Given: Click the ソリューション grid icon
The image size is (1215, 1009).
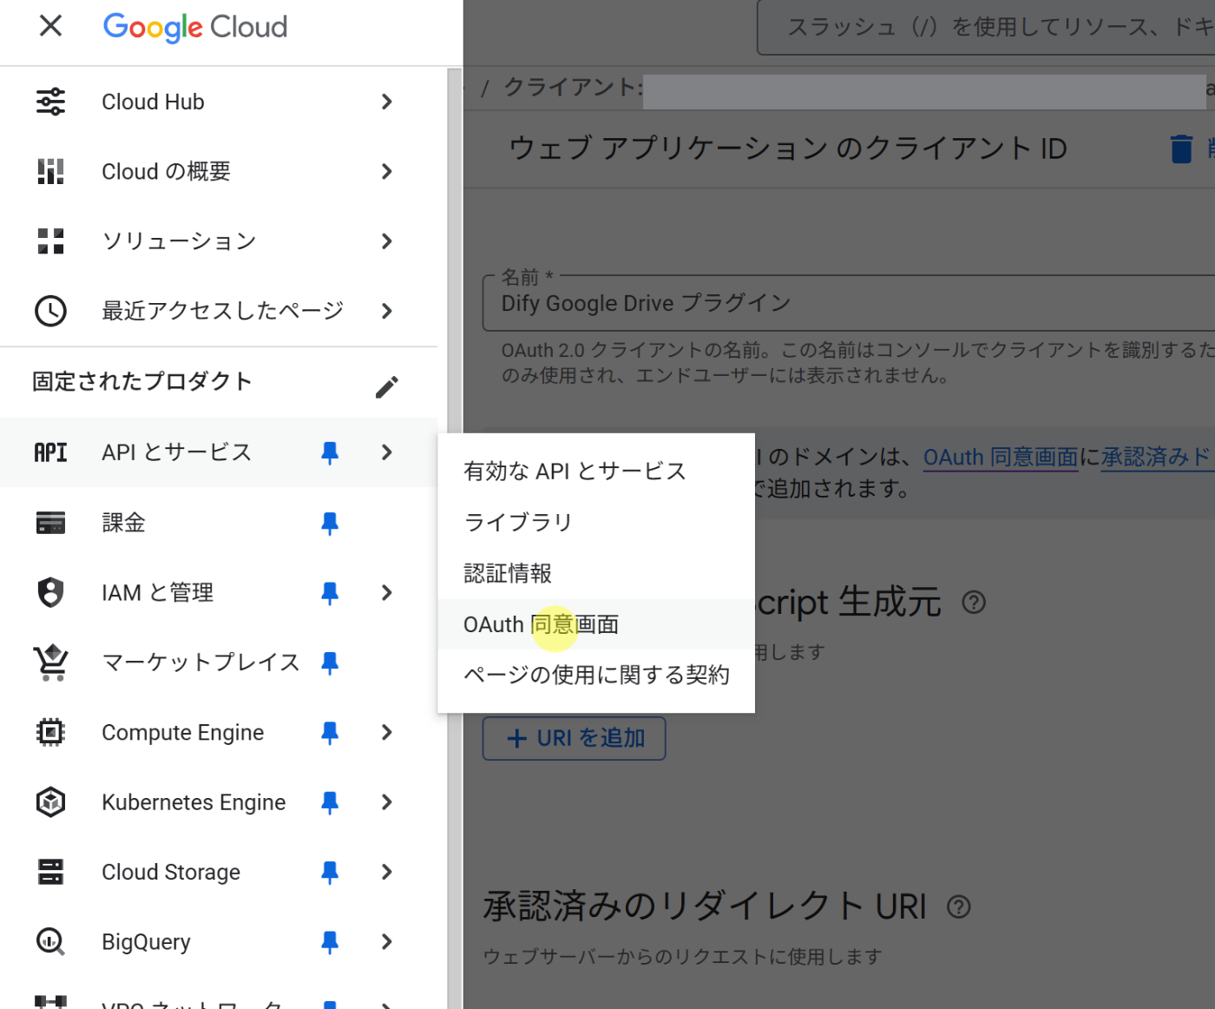Looking at the screenshot, I should tap(50, 241).
